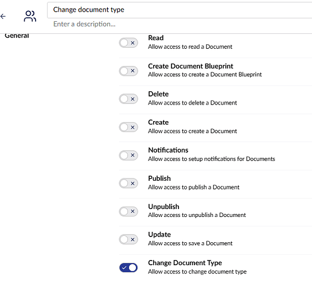Disable the Change Document Type toggle

click(128, 267)
